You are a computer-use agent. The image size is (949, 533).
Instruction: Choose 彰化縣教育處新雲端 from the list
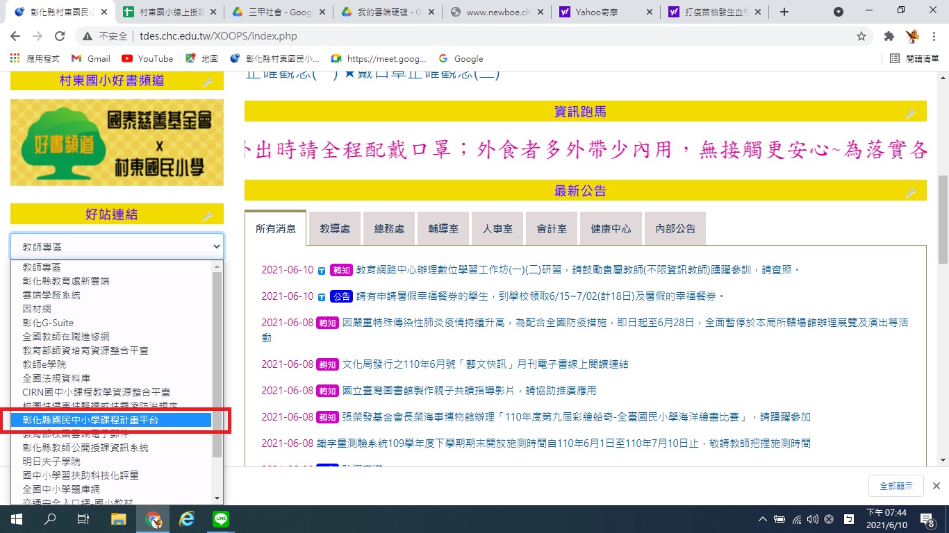tap(112, 281)
